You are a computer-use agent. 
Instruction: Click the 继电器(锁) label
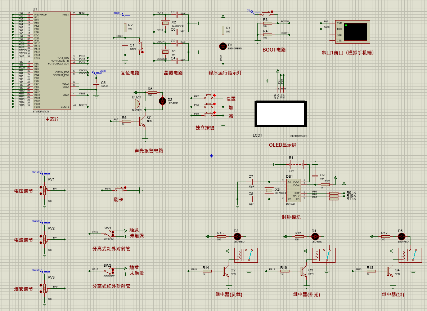393,294
